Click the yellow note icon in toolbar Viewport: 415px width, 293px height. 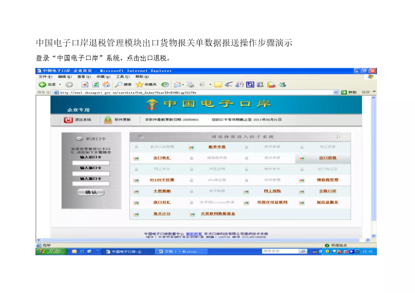pos(218,85)
